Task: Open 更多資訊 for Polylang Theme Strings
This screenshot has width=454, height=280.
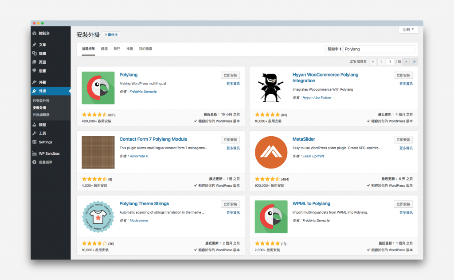Action: coord(233,213)
